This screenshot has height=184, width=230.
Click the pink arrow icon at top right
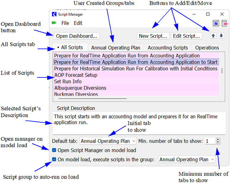click(224, 23)
